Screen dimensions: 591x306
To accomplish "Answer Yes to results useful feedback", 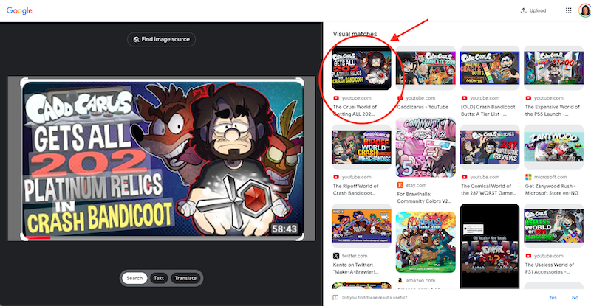I will 553,297.
